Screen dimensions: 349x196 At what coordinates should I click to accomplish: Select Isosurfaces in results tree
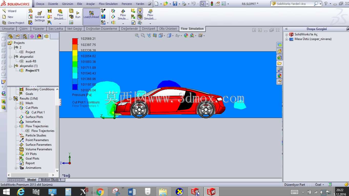click(x=33, y=122)
